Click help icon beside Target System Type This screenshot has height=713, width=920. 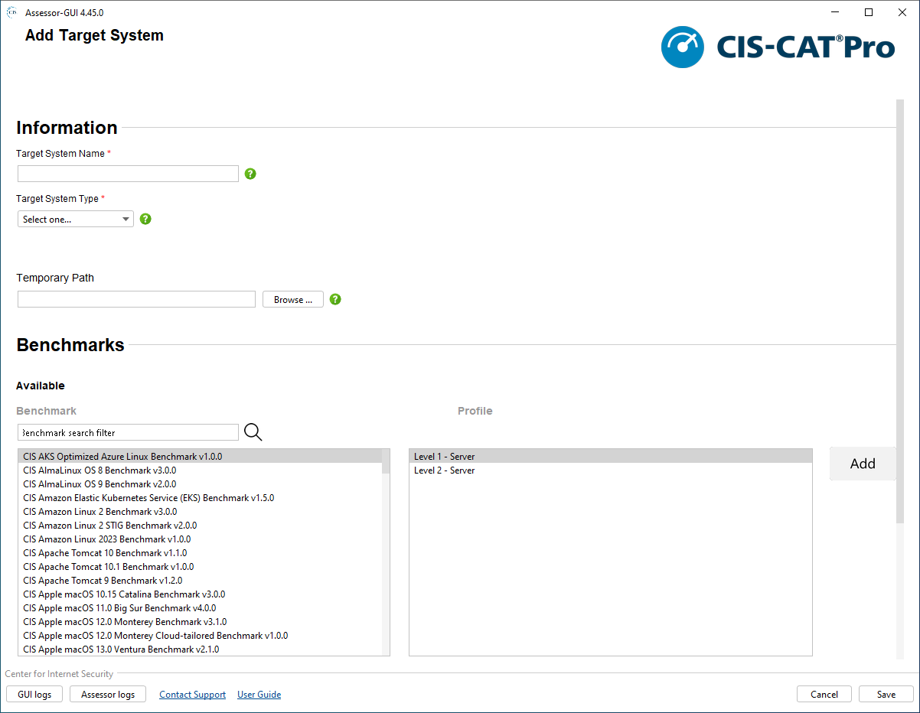(145, 219)
